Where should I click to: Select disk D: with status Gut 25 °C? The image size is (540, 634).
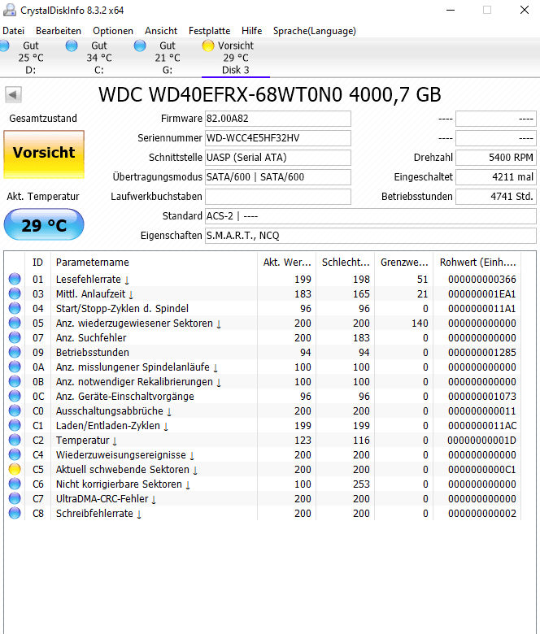[31, 58]
